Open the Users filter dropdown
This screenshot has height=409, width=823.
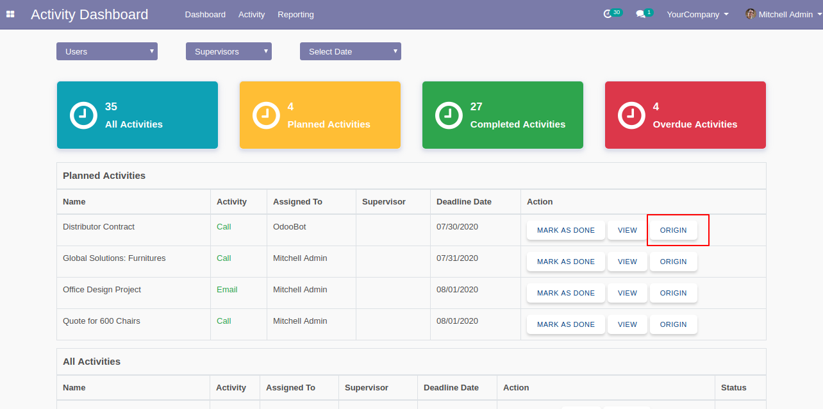(107, 51)
